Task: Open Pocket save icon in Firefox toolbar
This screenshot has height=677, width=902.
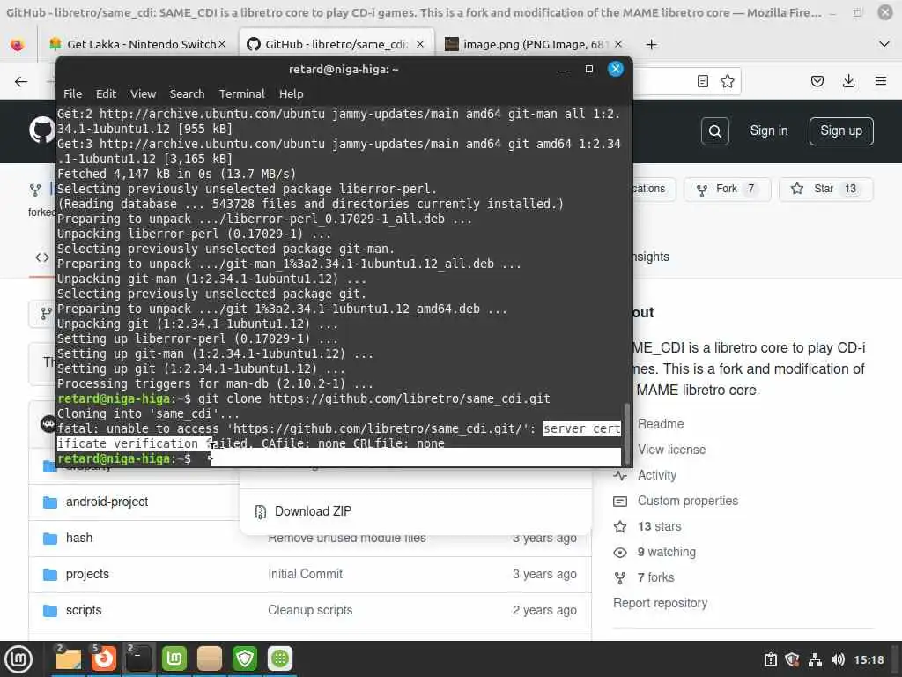Action: click(817, 81)
